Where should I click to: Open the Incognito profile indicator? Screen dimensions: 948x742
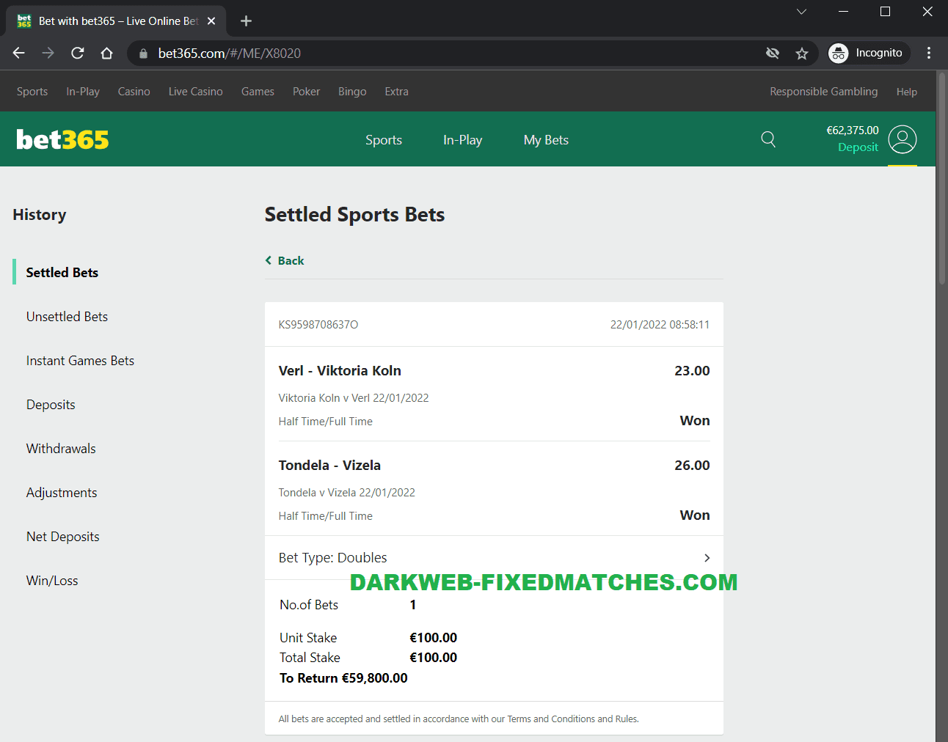pos(869,53)
